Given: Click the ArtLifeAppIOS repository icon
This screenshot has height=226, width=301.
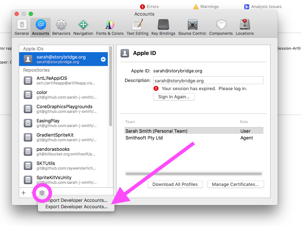Looking at the screenshot, I should tap(28, 81).
